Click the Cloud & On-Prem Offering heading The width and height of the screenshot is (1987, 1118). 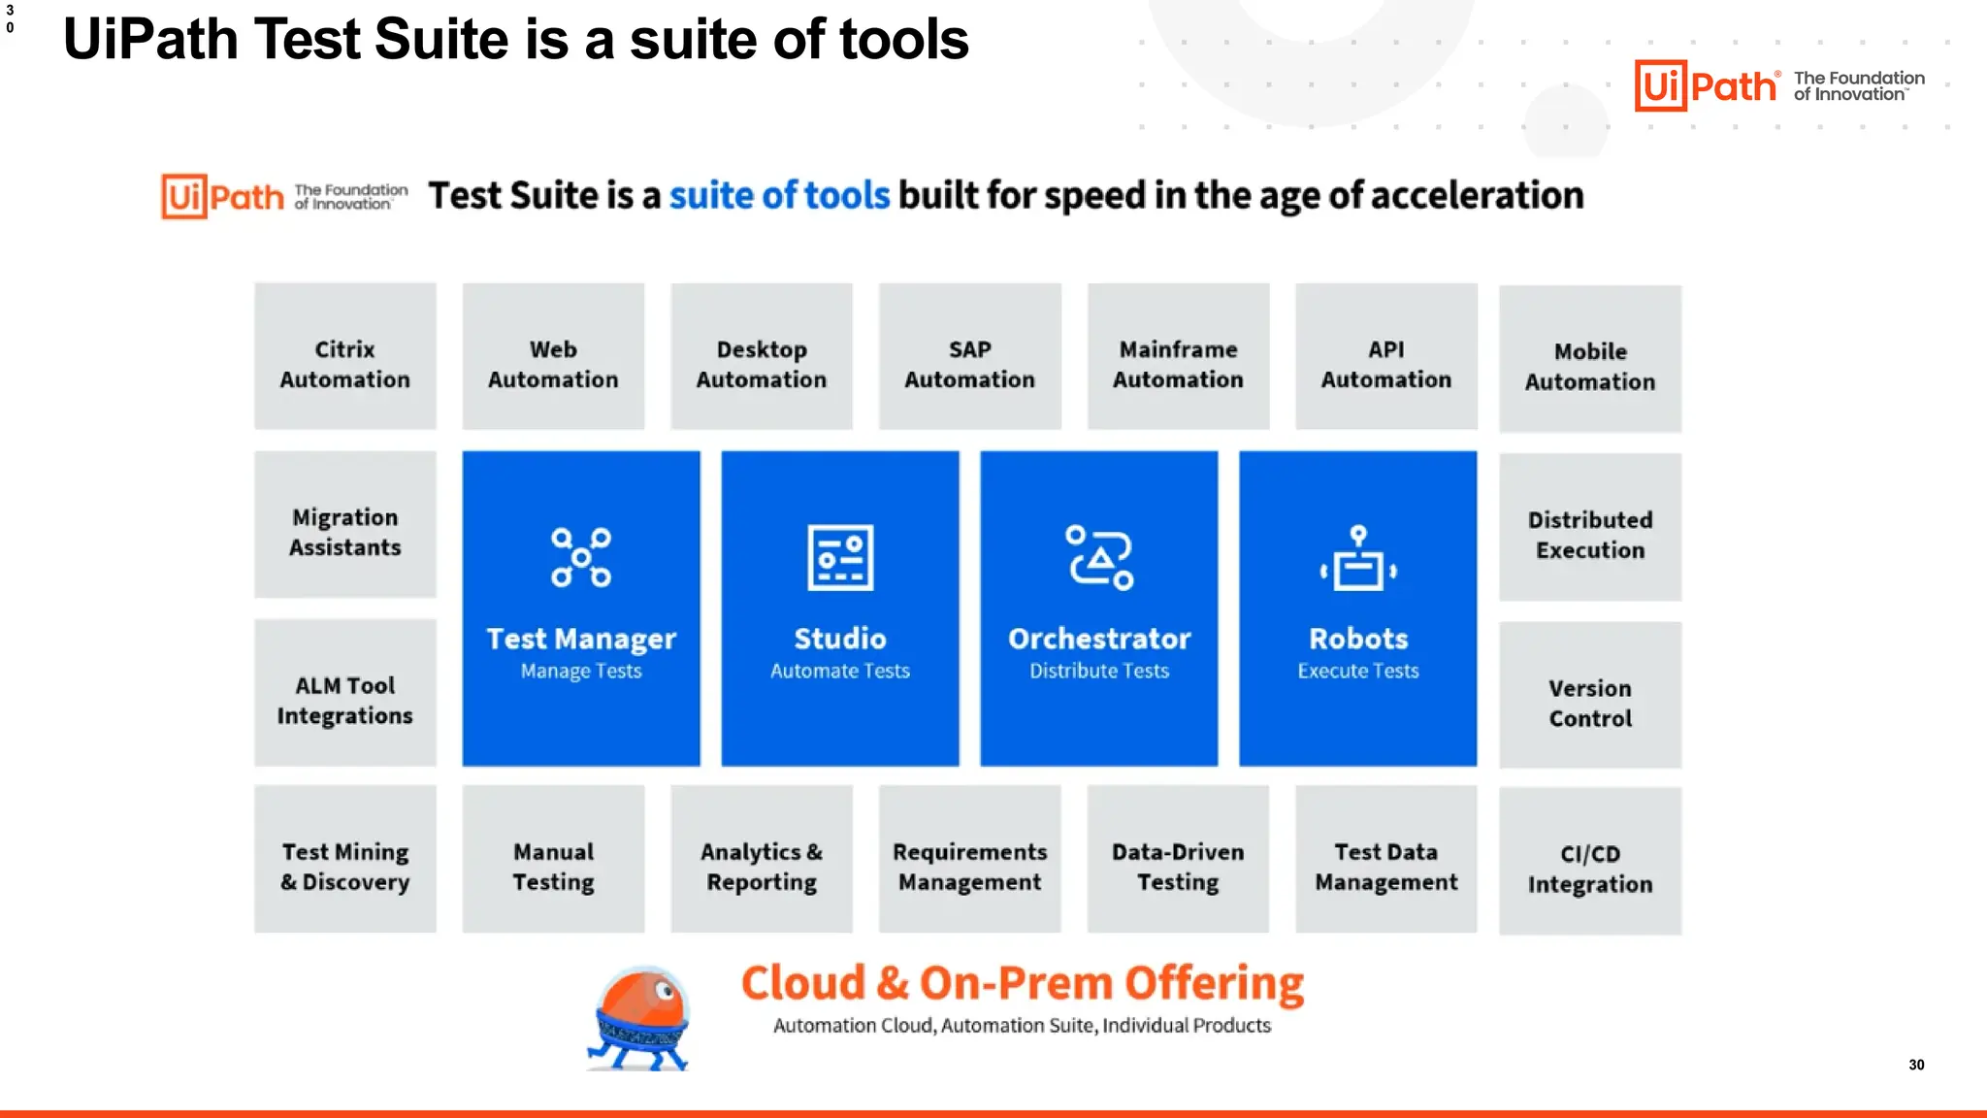coord(1023,982)
